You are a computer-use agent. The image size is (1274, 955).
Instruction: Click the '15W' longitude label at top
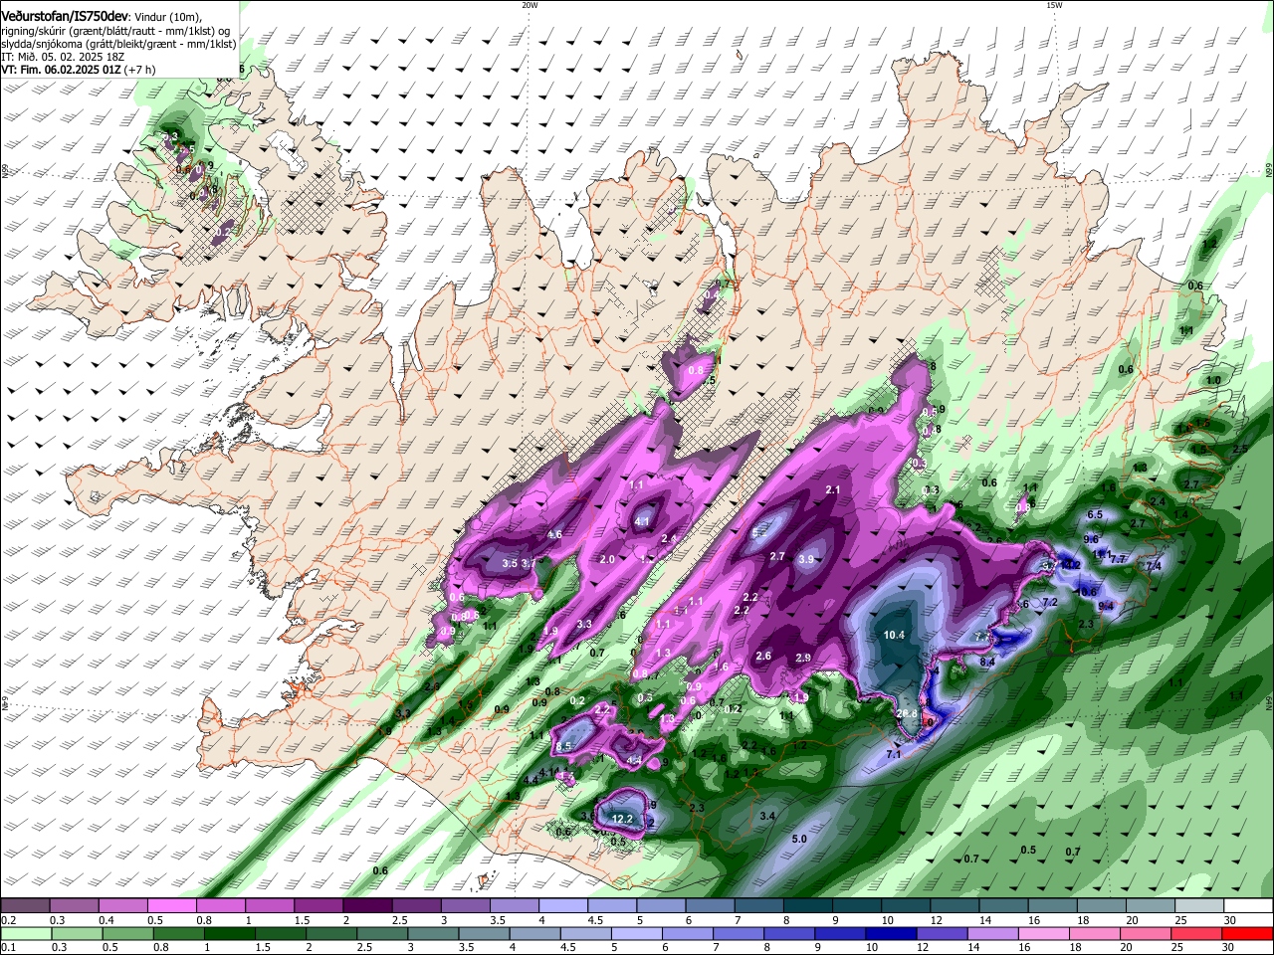point(1054,5)
